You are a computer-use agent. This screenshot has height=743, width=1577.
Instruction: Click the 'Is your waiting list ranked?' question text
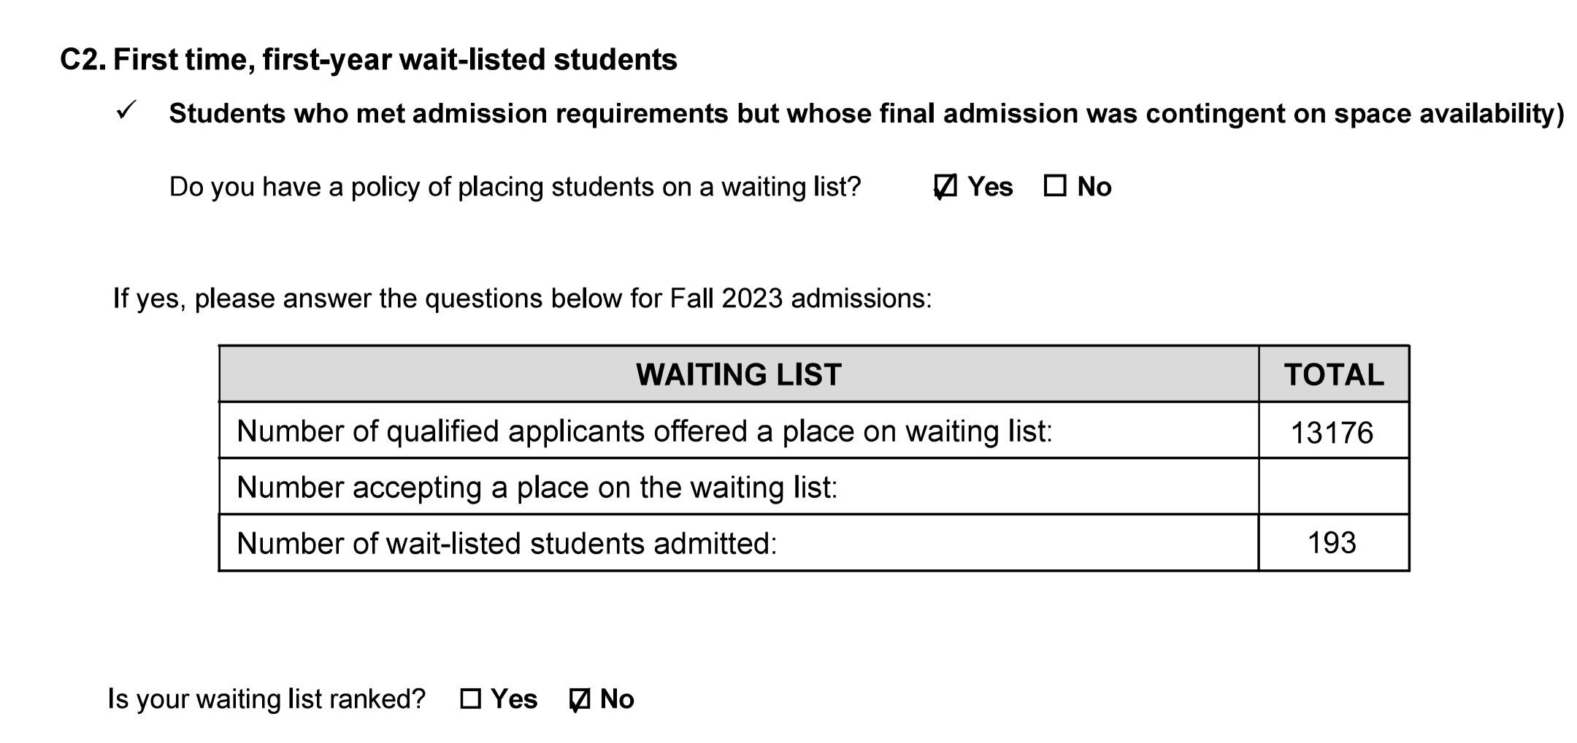266,699
